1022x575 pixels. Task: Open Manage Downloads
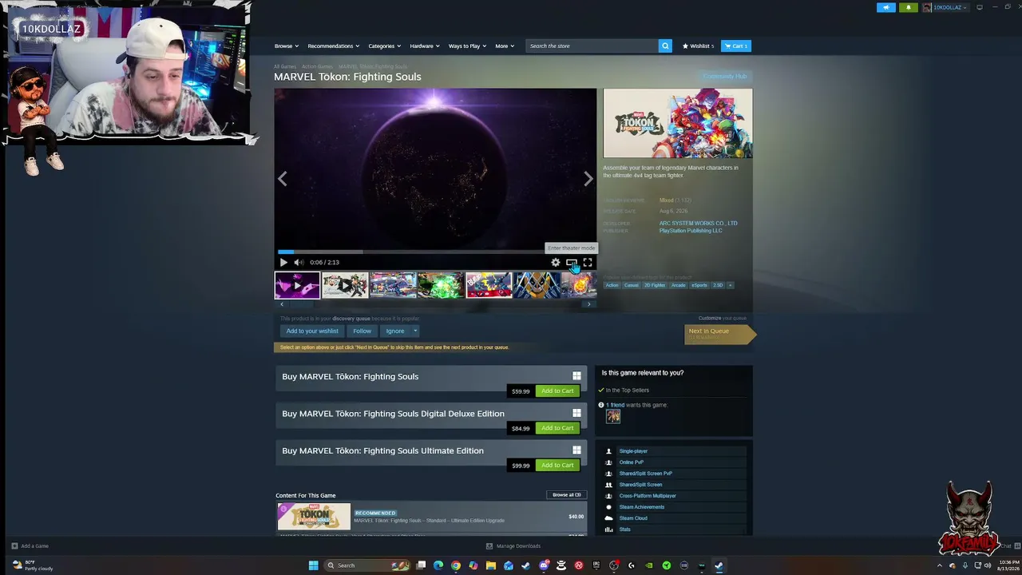(x=513, y=546)
